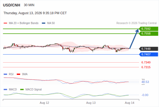Viewport: 159px width, 107px height.
Task: Click the blue MACD legend swatch
Action: (5, 90)
